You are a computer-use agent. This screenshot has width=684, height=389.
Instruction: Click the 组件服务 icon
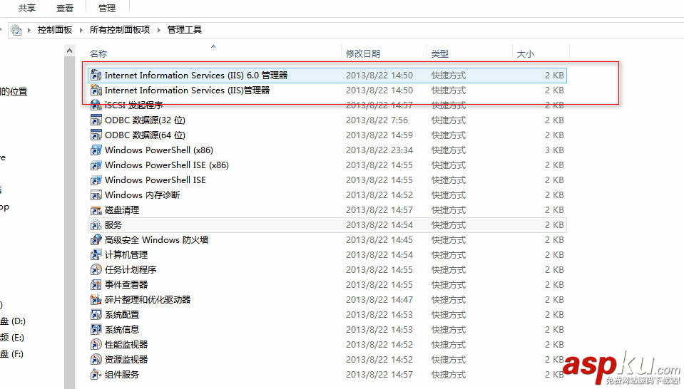[x=96, y=375]
